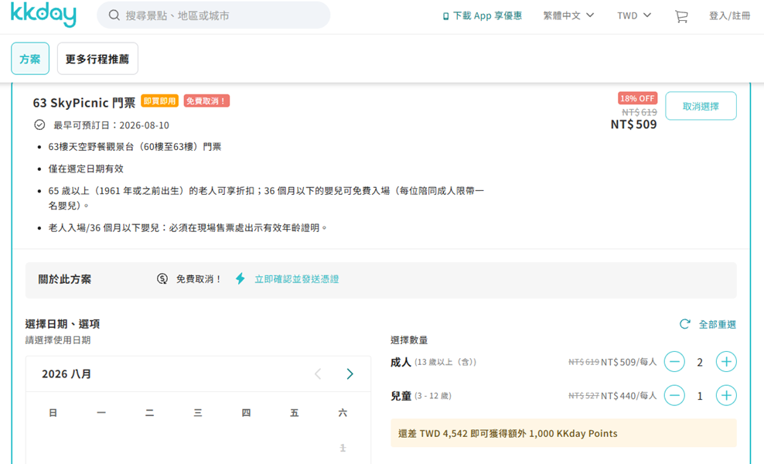Click the 日 Sunday column header

(53, 413)
